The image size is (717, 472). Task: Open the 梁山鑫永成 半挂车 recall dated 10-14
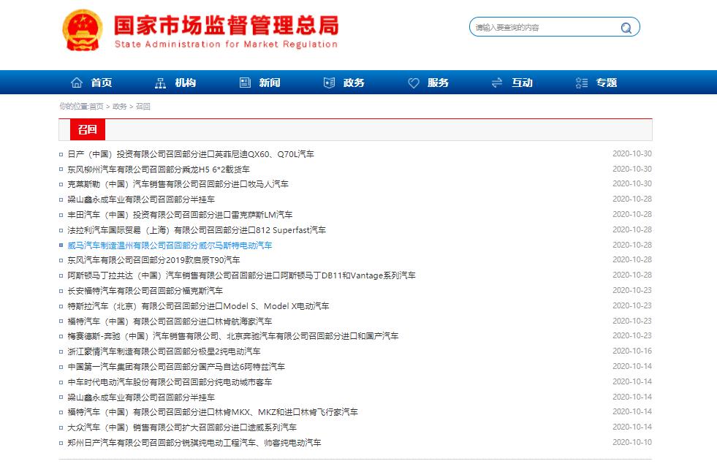point(141,397)
